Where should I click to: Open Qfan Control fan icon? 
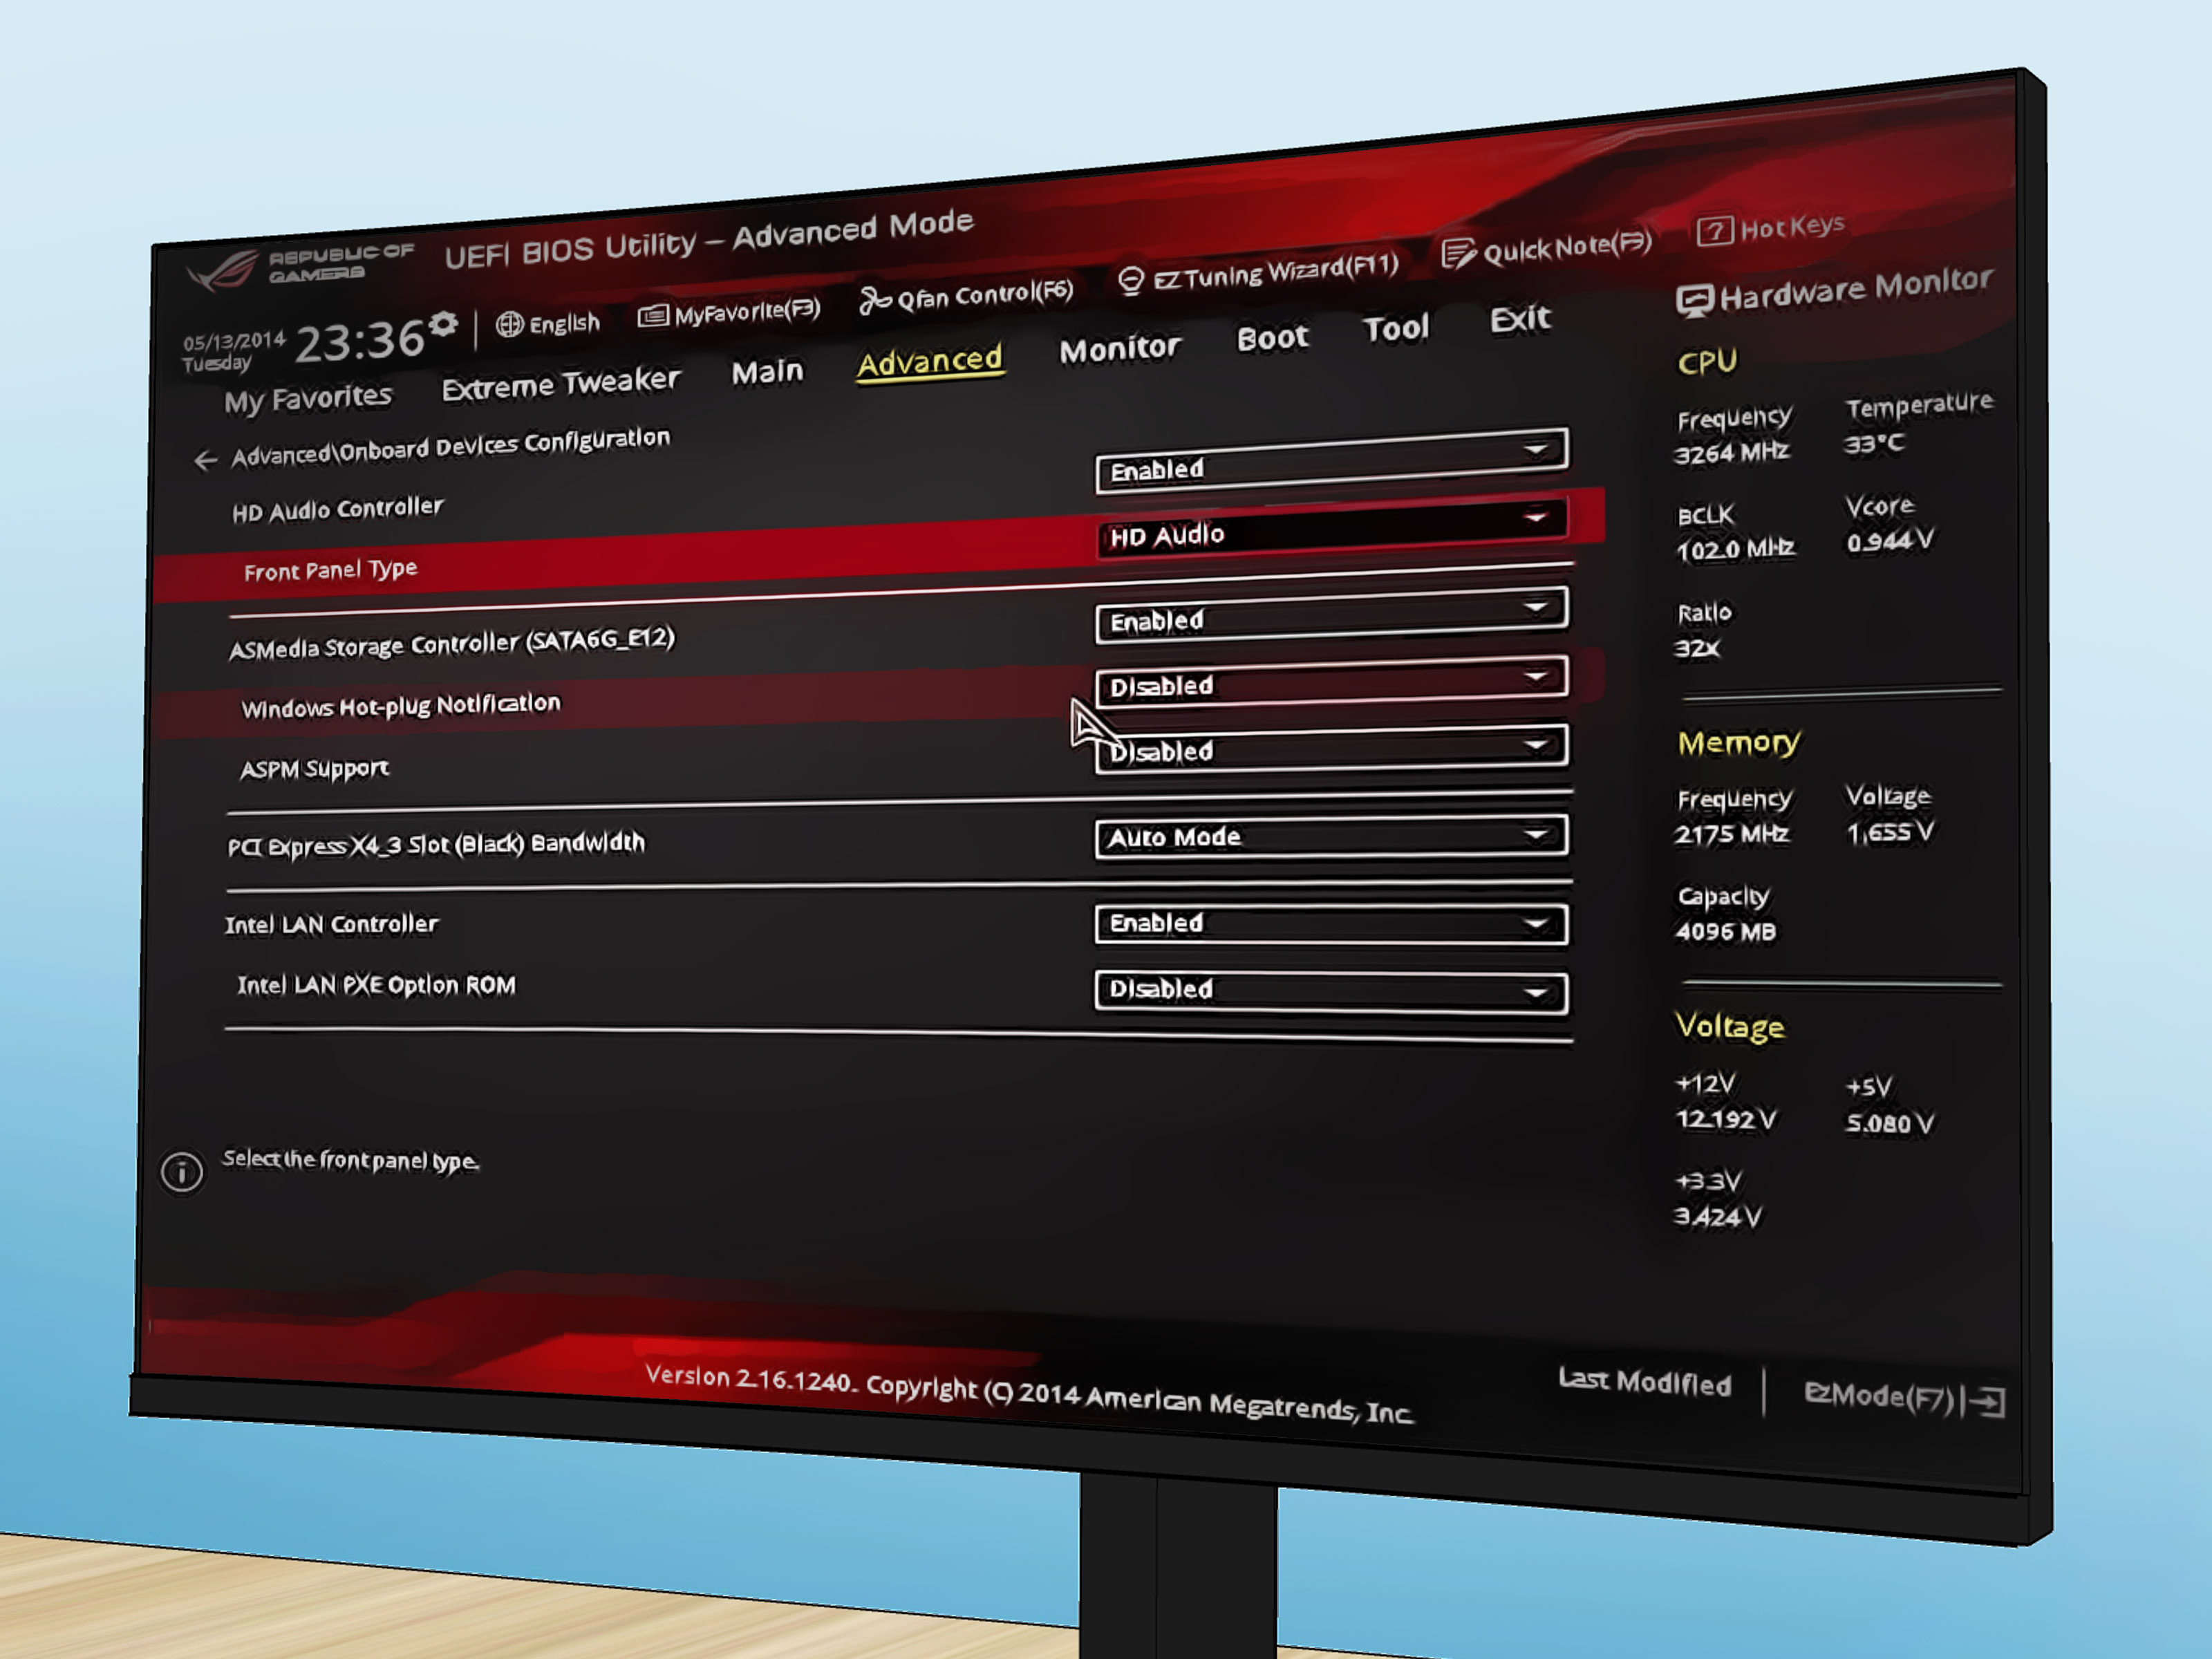[x=874, y=299]
